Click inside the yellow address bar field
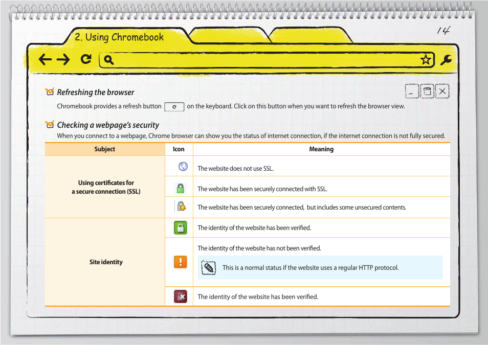The image size is (488, 345). tap(267, 60)
